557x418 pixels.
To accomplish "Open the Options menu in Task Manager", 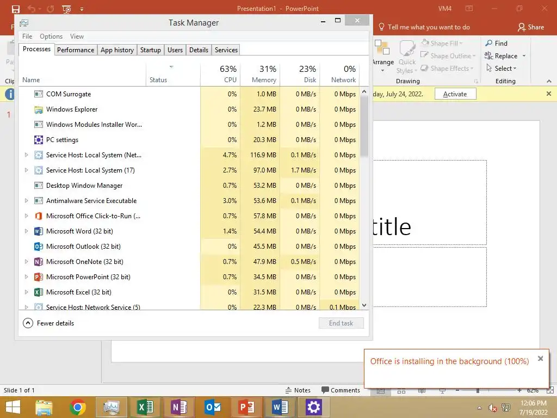I will tap(51, 36).
